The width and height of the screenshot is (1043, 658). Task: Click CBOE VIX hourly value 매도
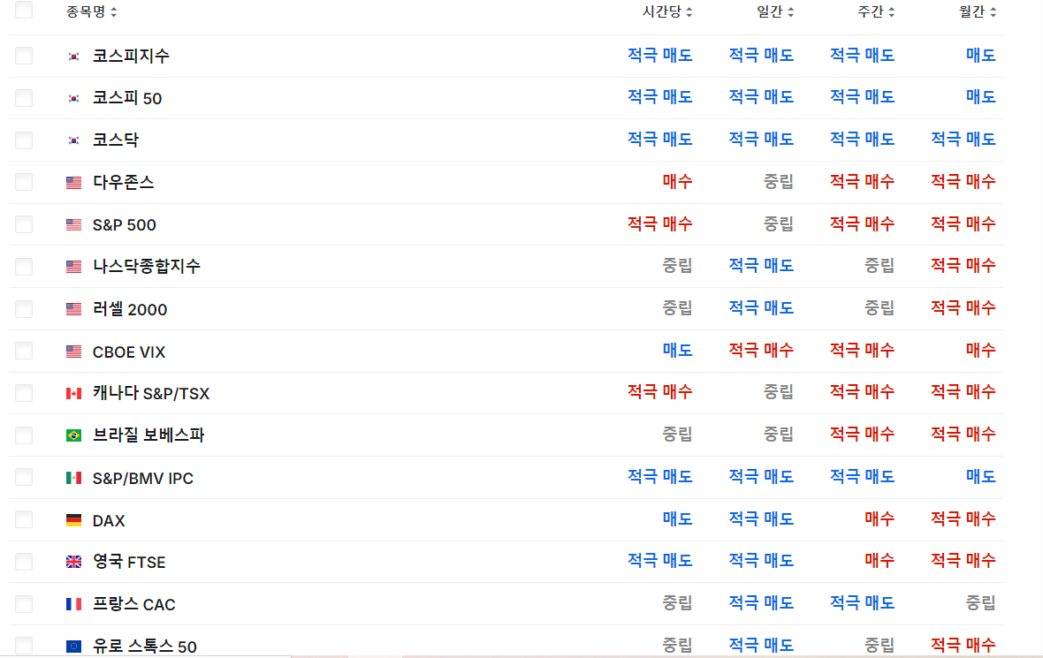point(678,351)
